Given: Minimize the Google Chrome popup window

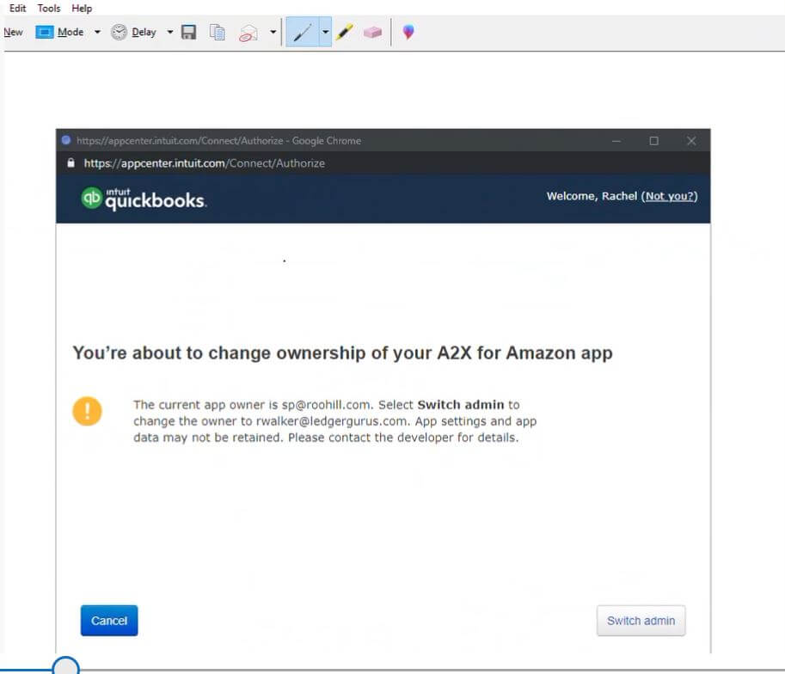Looking at the screenshot, I should click(x=616, y=141).
